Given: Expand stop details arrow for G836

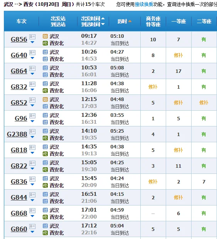Looking at the screenshot, I should (x=32, y=185).
